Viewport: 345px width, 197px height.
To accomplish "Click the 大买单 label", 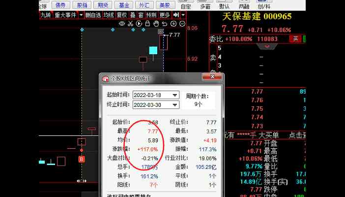I will tap(269, 135).
